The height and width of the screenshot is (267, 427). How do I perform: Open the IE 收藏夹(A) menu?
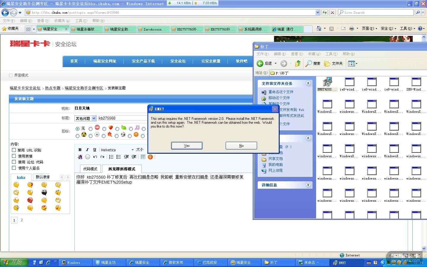62,21
